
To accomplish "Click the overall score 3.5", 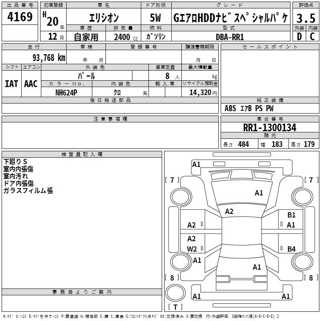I will (x=306, y=18).
